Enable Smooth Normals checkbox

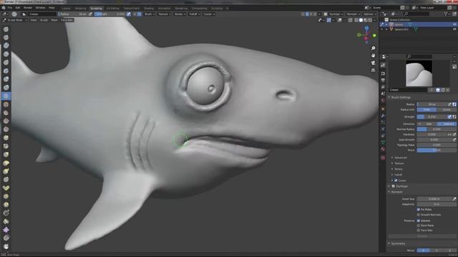coord(418,214)
